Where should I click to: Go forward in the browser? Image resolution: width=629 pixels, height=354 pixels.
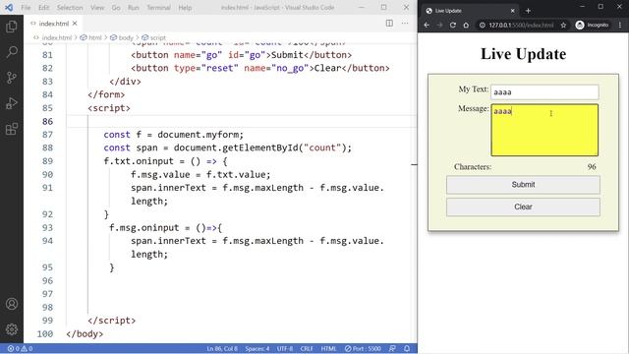[x=439, y=25]
